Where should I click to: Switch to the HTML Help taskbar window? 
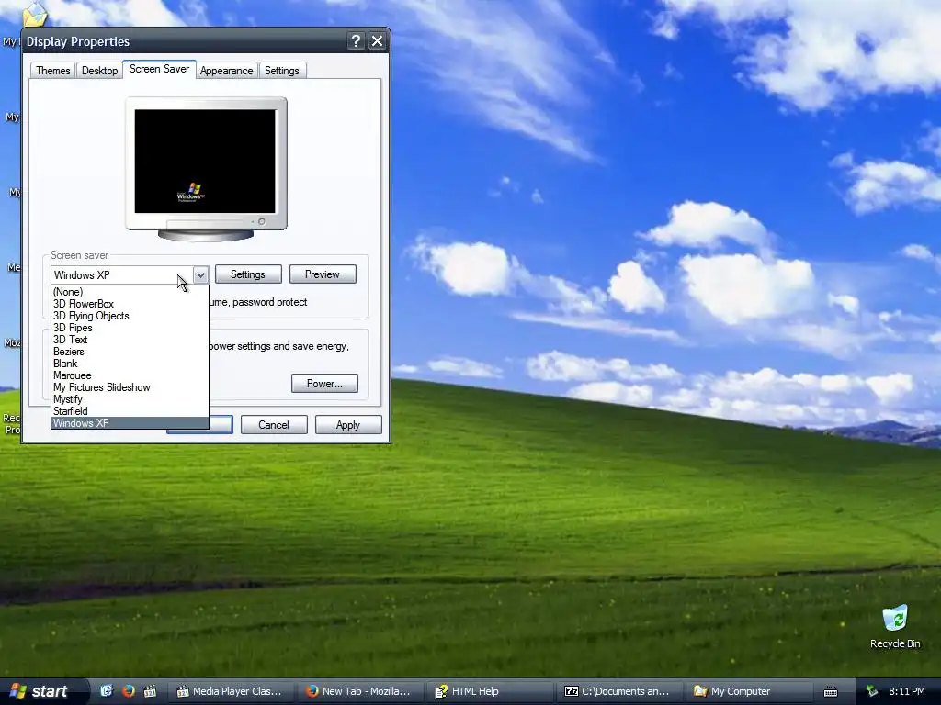click(x=488, y=691)
